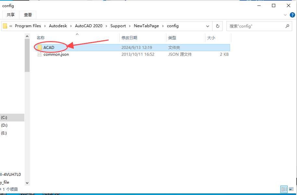Expand the ribbon with chevron arrow
The image size is (297, 195).
pyautogui.click(x=285, y=15)
